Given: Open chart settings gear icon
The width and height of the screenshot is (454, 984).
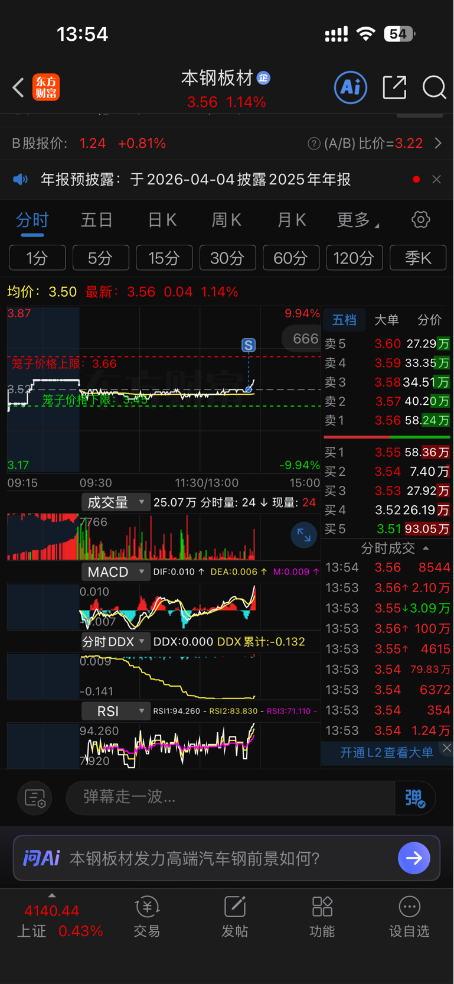Looking at the screenshot, I should click(420, 220).
